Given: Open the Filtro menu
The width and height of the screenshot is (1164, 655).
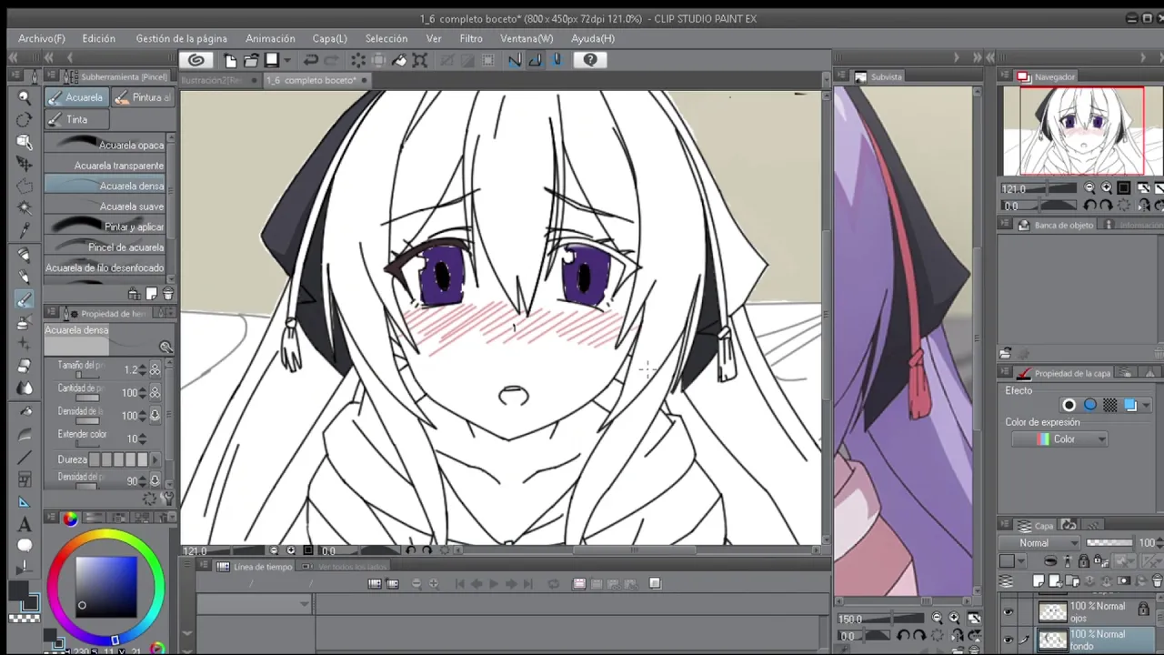Looking at the screenshot, I should pos(471,39).
